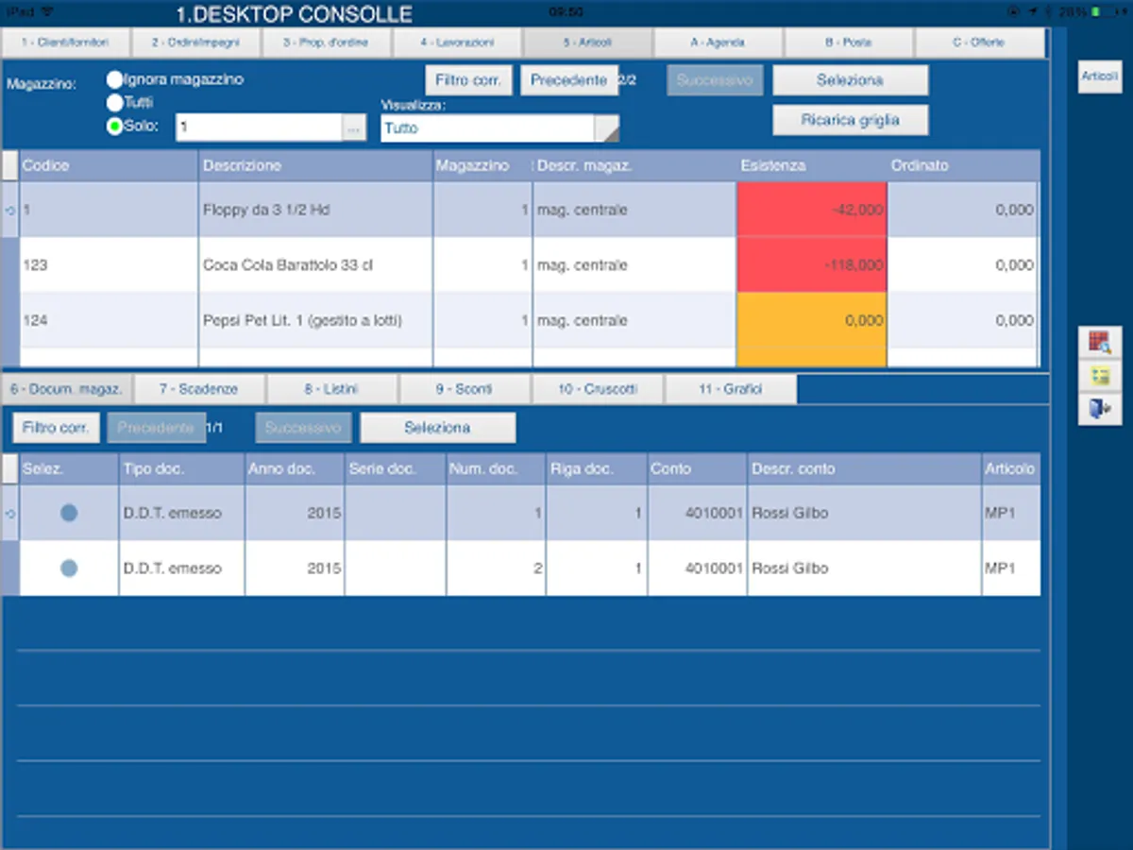This screenshot has height=850, width=1133.
Task: Click the red grid search icon
Action: (x=1100, y=342)
